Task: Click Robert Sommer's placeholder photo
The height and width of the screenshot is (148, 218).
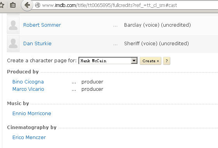Action: click(x=13, y=25)
